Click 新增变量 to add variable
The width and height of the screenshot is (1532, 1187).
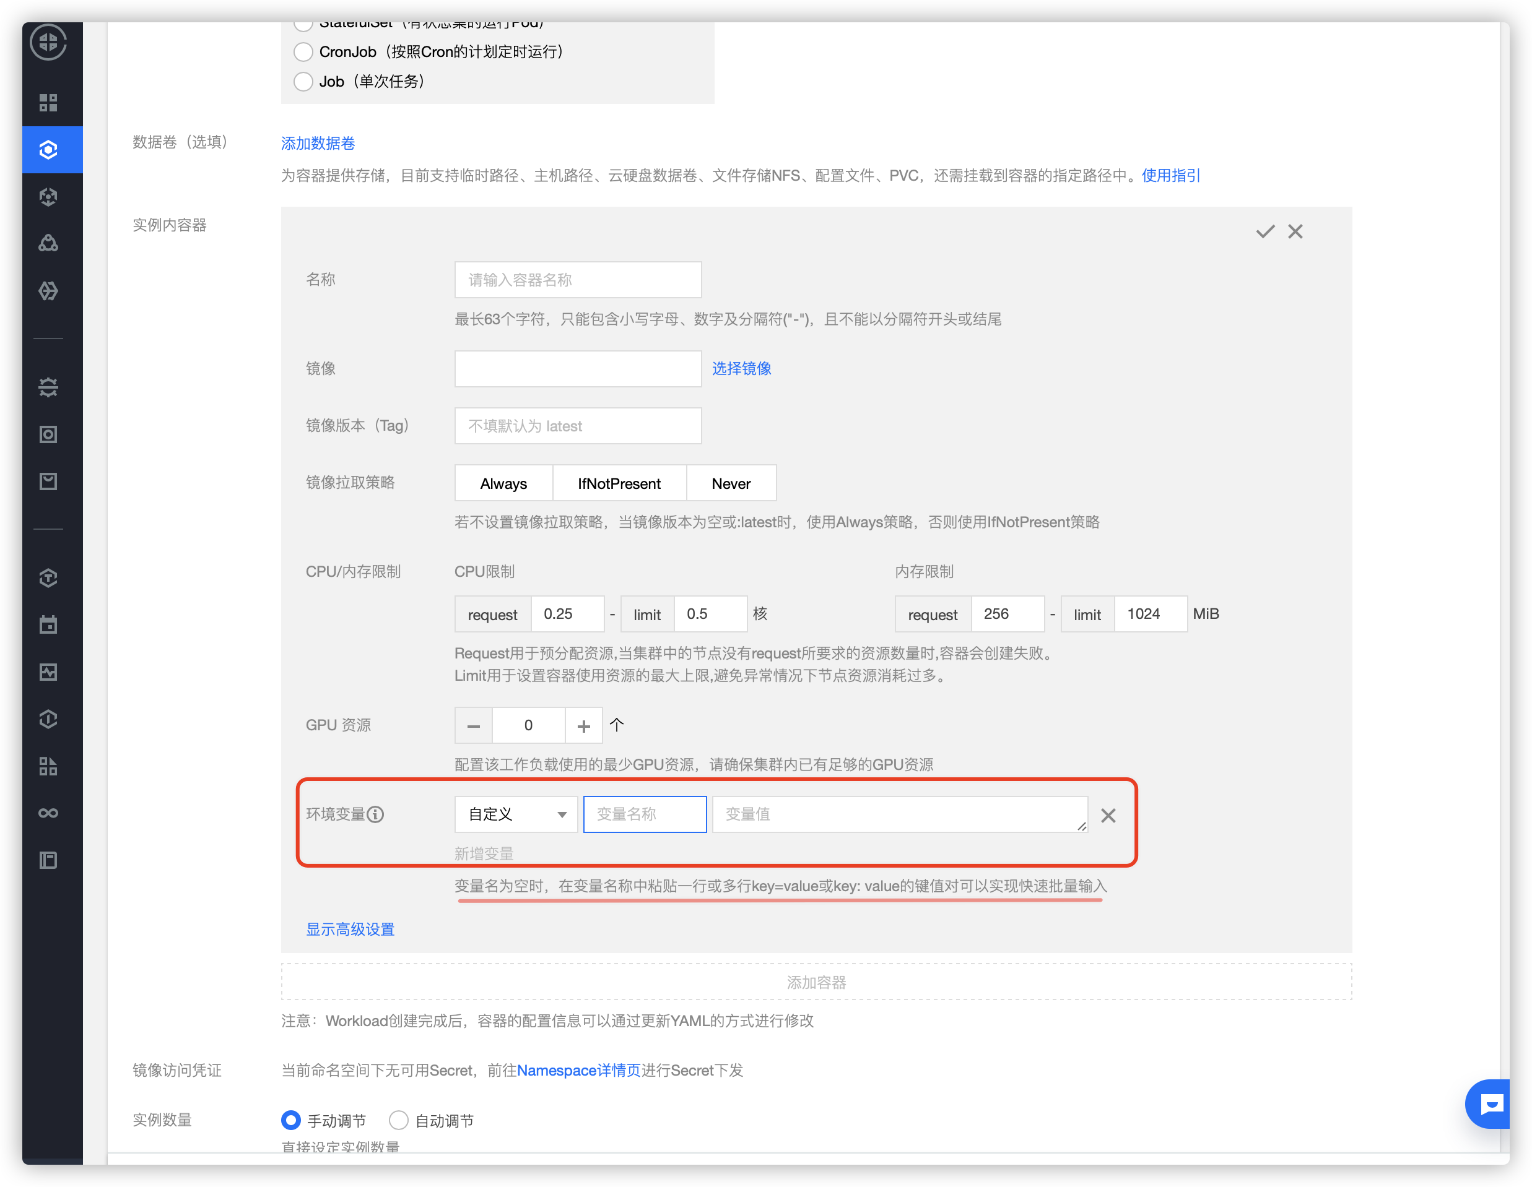pos(484,853)
